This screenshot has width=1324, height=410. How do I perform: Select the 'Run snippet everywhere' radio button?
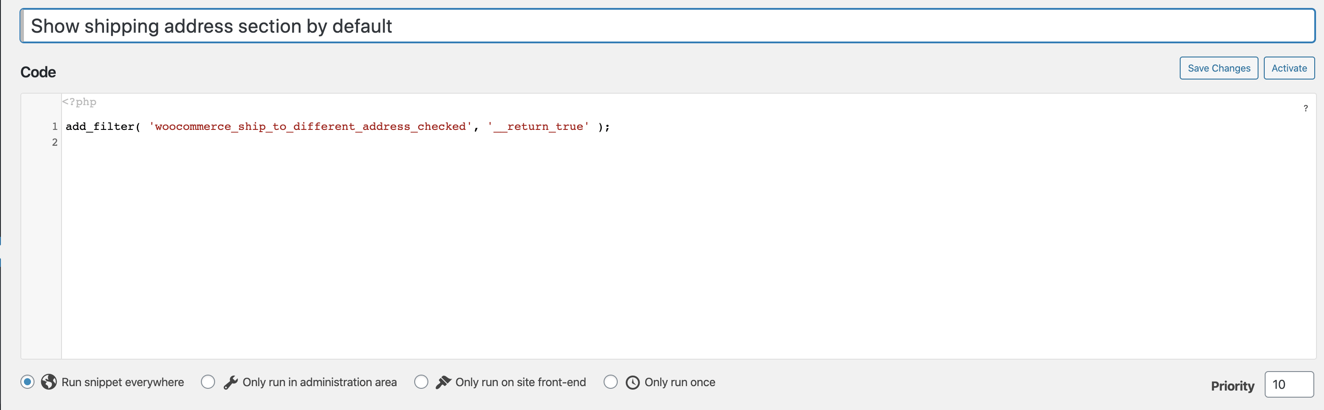28,382
